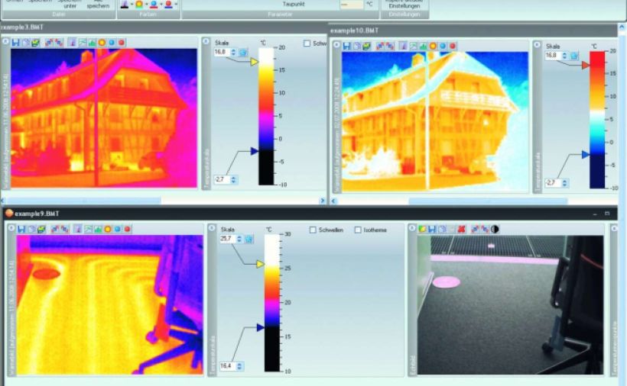This screenshot has width=627, height=386.
Task: Select profile line tool in example3.BMT
Action: pyautogui.click(x=83, y=42)
